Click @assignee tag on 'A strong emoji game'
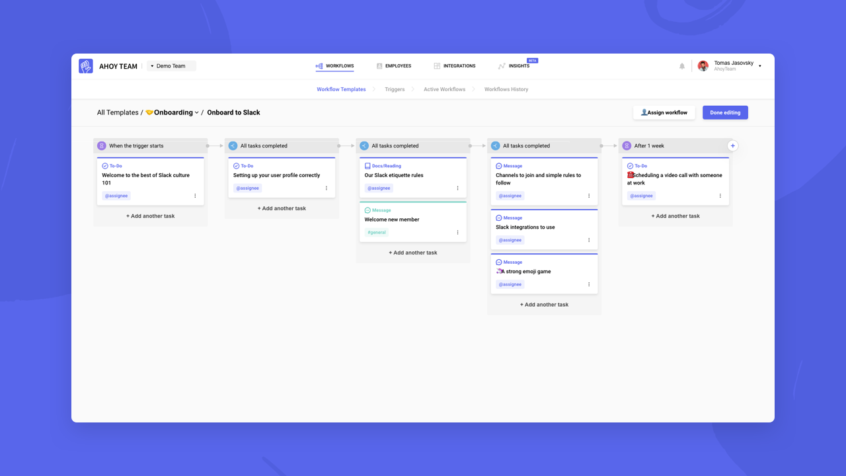Viewport: 846px width, 476px height. 510,284
